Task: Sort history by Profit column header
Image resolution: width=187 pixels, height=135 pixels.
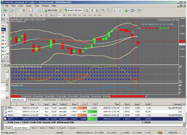Action: 145,104
